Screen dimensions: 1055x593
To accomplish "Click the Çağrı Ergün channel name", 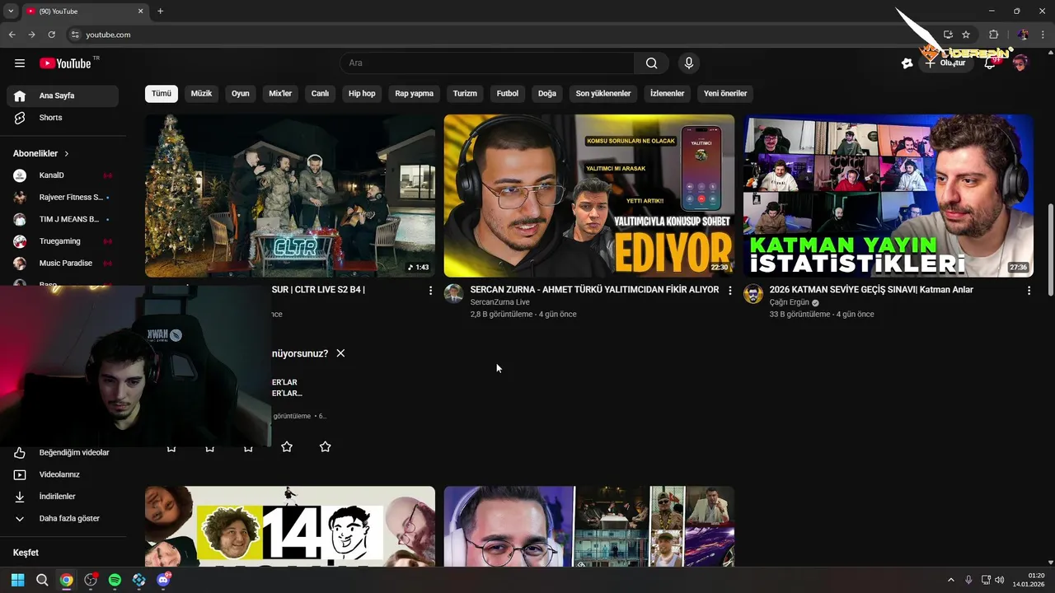I will click(x=790, y=302).
